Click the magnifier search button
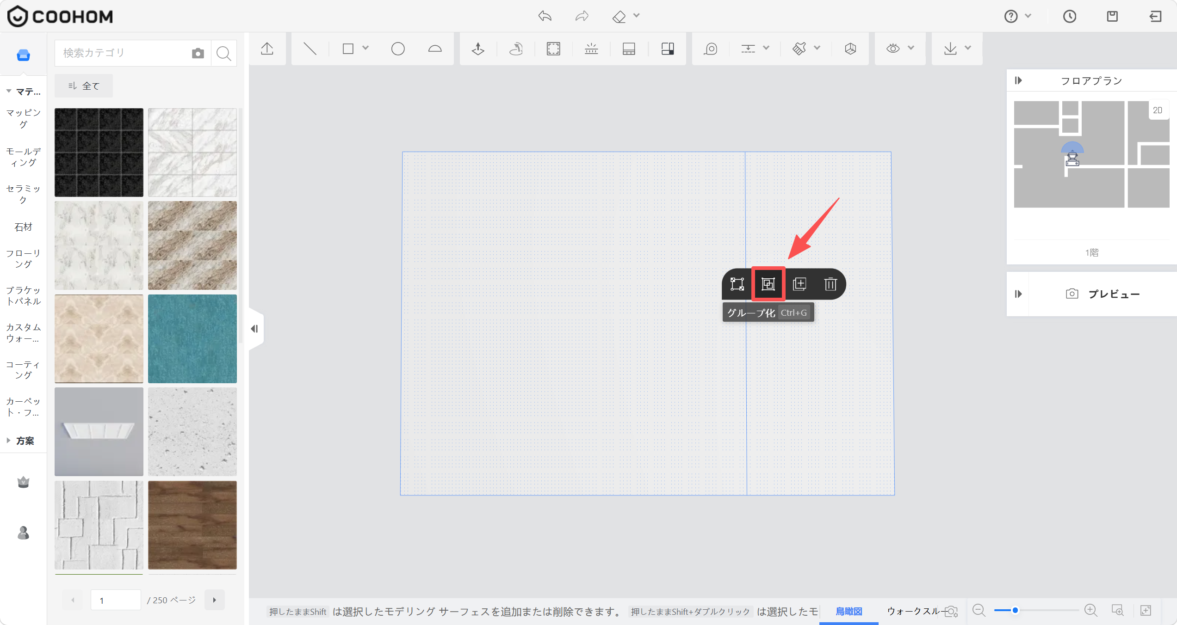The height and width of the screenshot is (625, 1177). click(224, 53)
